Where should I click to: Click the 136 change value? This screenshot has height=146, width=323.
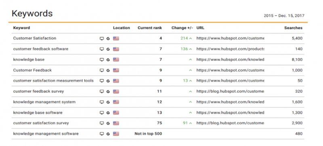pyautogui.click(x=184, y=49)
